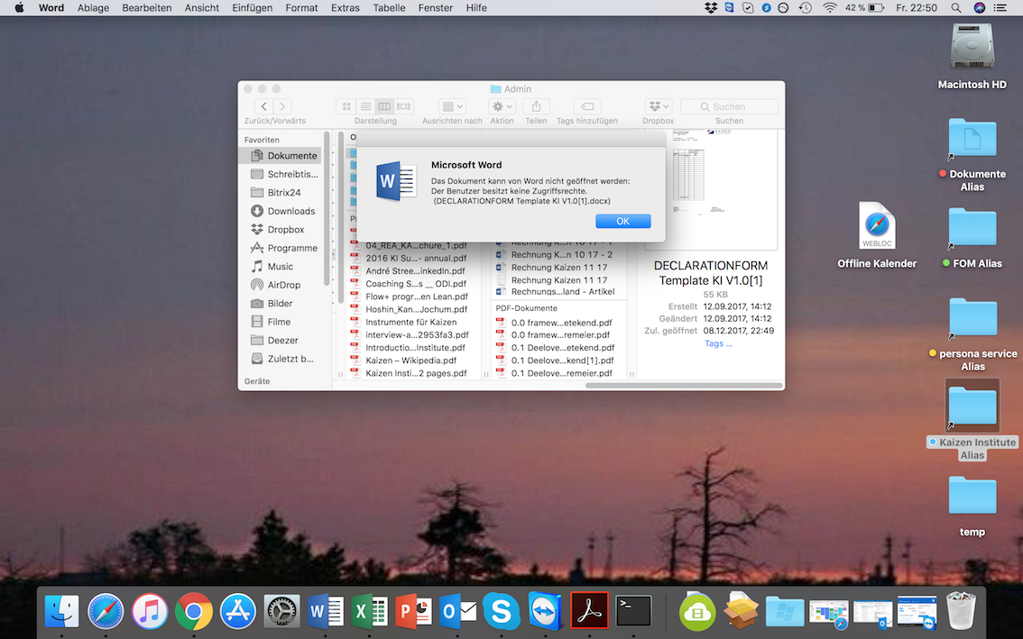Open Google Chrome from the Dock
The height and width of the screenshot is (639, 1023).
tap(194, 612)
